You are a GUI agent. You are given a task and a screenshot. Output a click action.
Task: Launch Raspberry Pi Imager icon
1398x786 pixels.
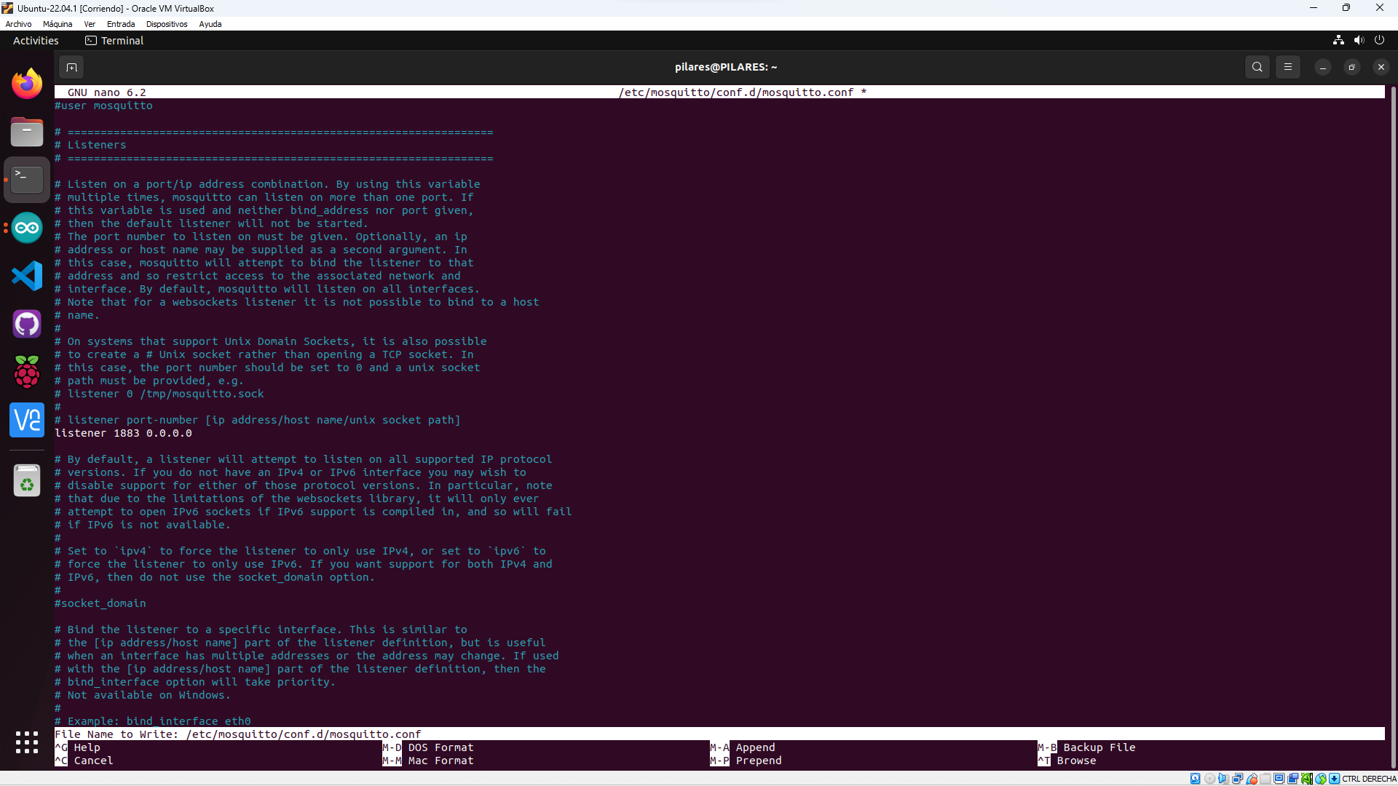tap(27, 372)
